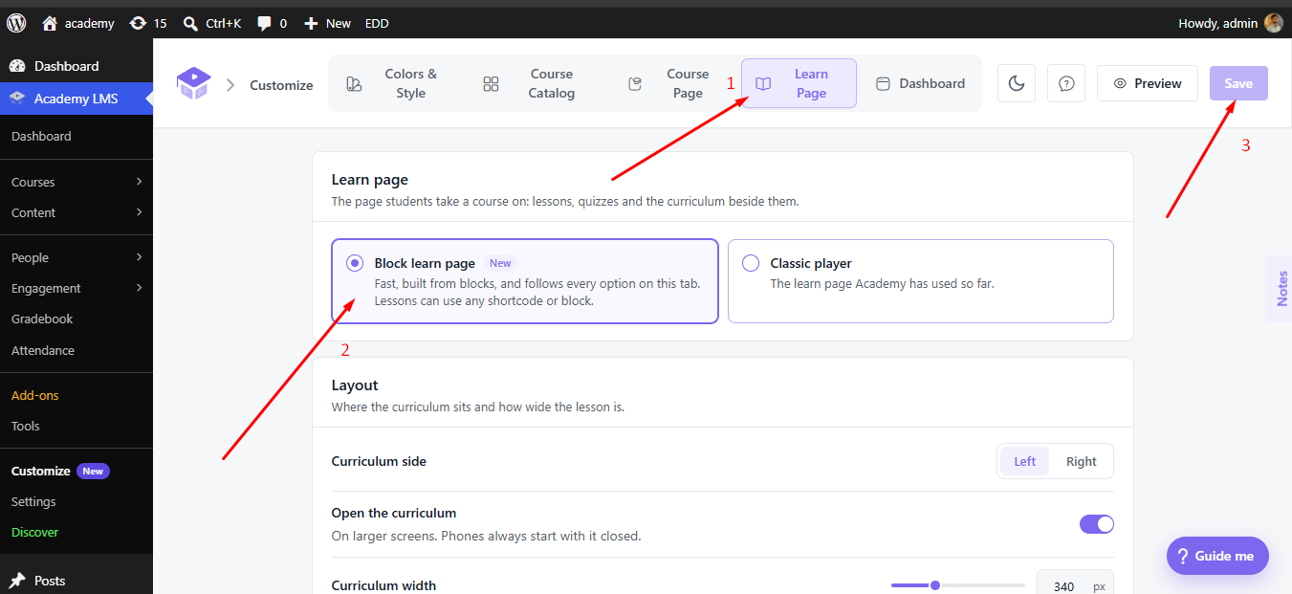Switch to Dashboard customize tab

pos(920,83)
